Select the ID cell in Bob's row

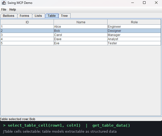coord(27,31)
